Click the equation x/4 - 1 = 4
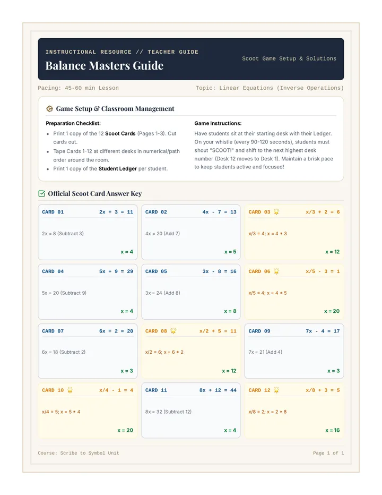The width and height of the screenshot is (382, 495). click(x=116, y=390)
